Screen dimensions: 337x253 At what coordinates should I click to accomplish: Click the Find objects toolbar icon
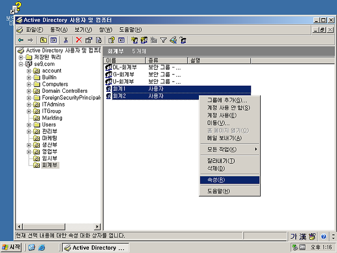click(x=173, y=40)
